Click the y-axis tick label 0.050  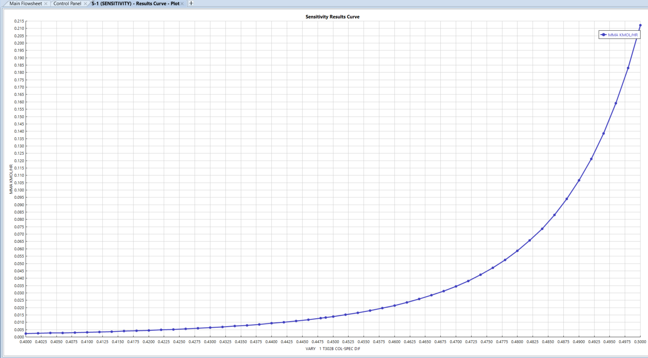pyautogui.click(x=19, y=264)
